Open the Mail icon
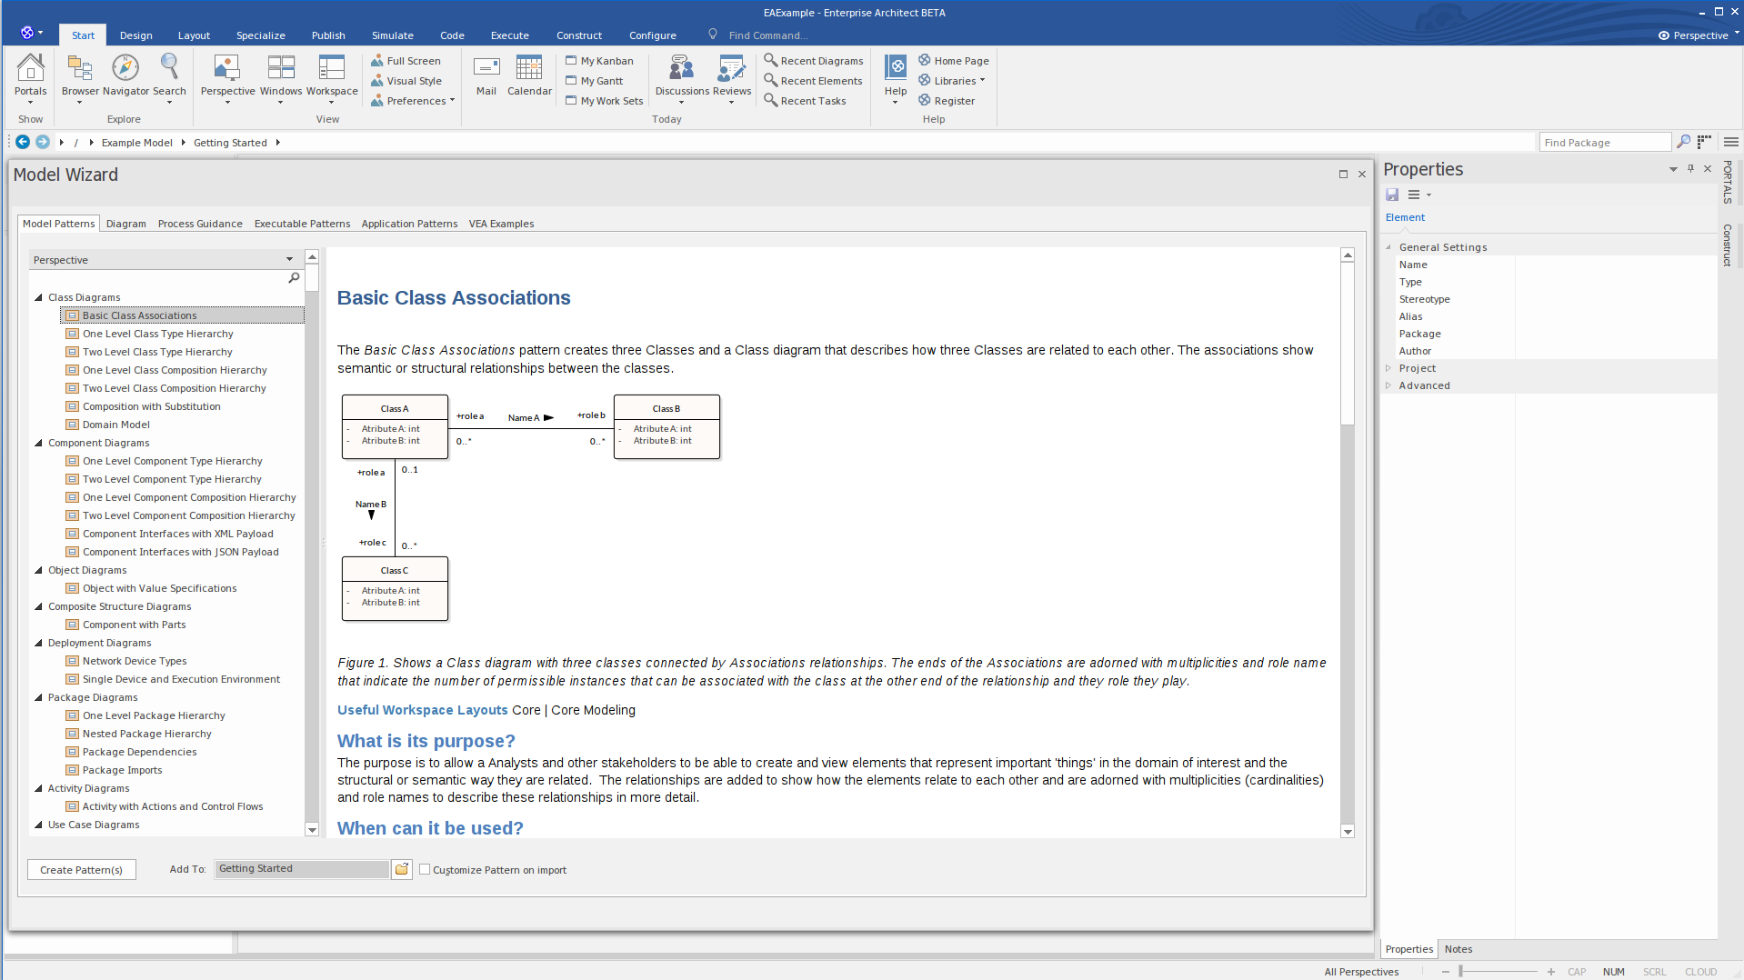The image size is (1744, 980). point(486,69)
